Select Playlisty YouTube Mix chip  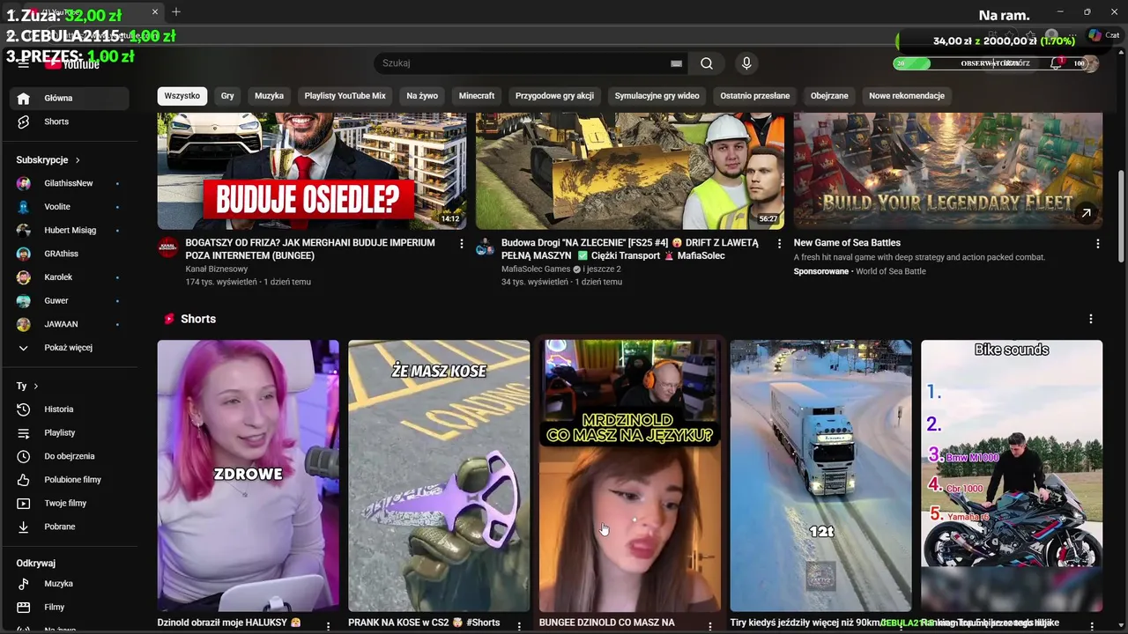[x=345, y=95]
